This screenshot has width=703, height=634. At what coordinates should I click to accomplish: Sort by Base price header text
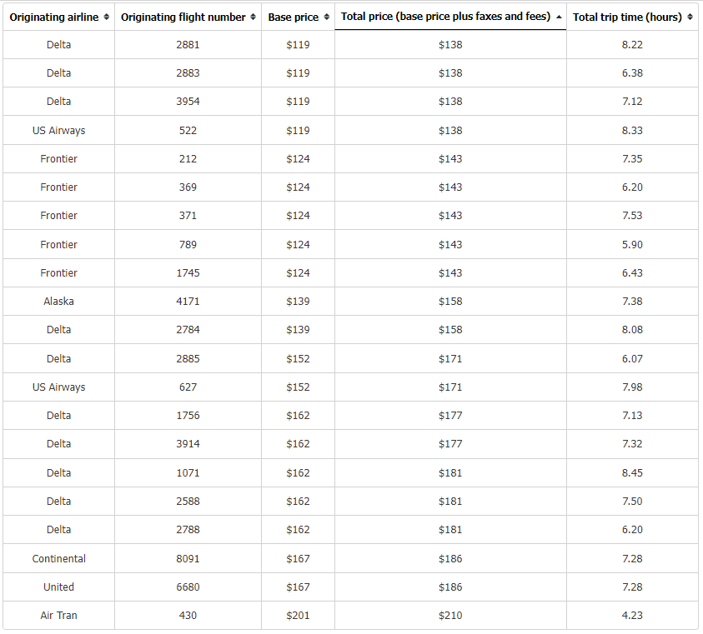pos(294,17)
